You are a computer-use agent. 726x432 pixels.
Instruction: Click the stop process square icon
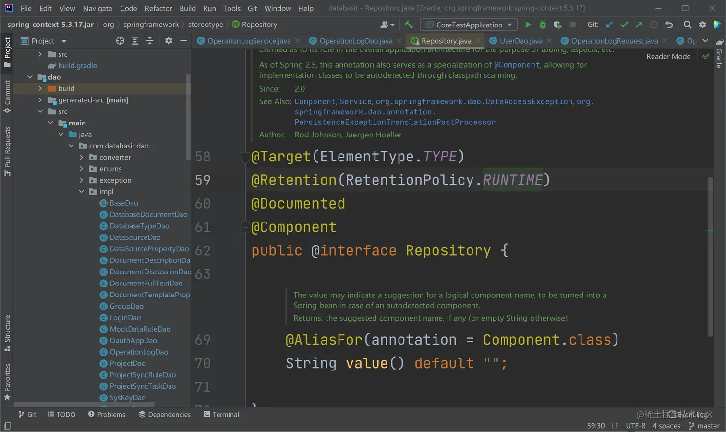coord(572,25)
